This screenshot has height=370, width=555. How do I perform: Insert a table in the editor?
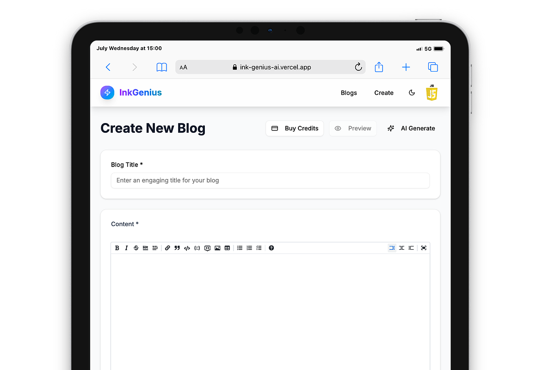pos(227,248)
